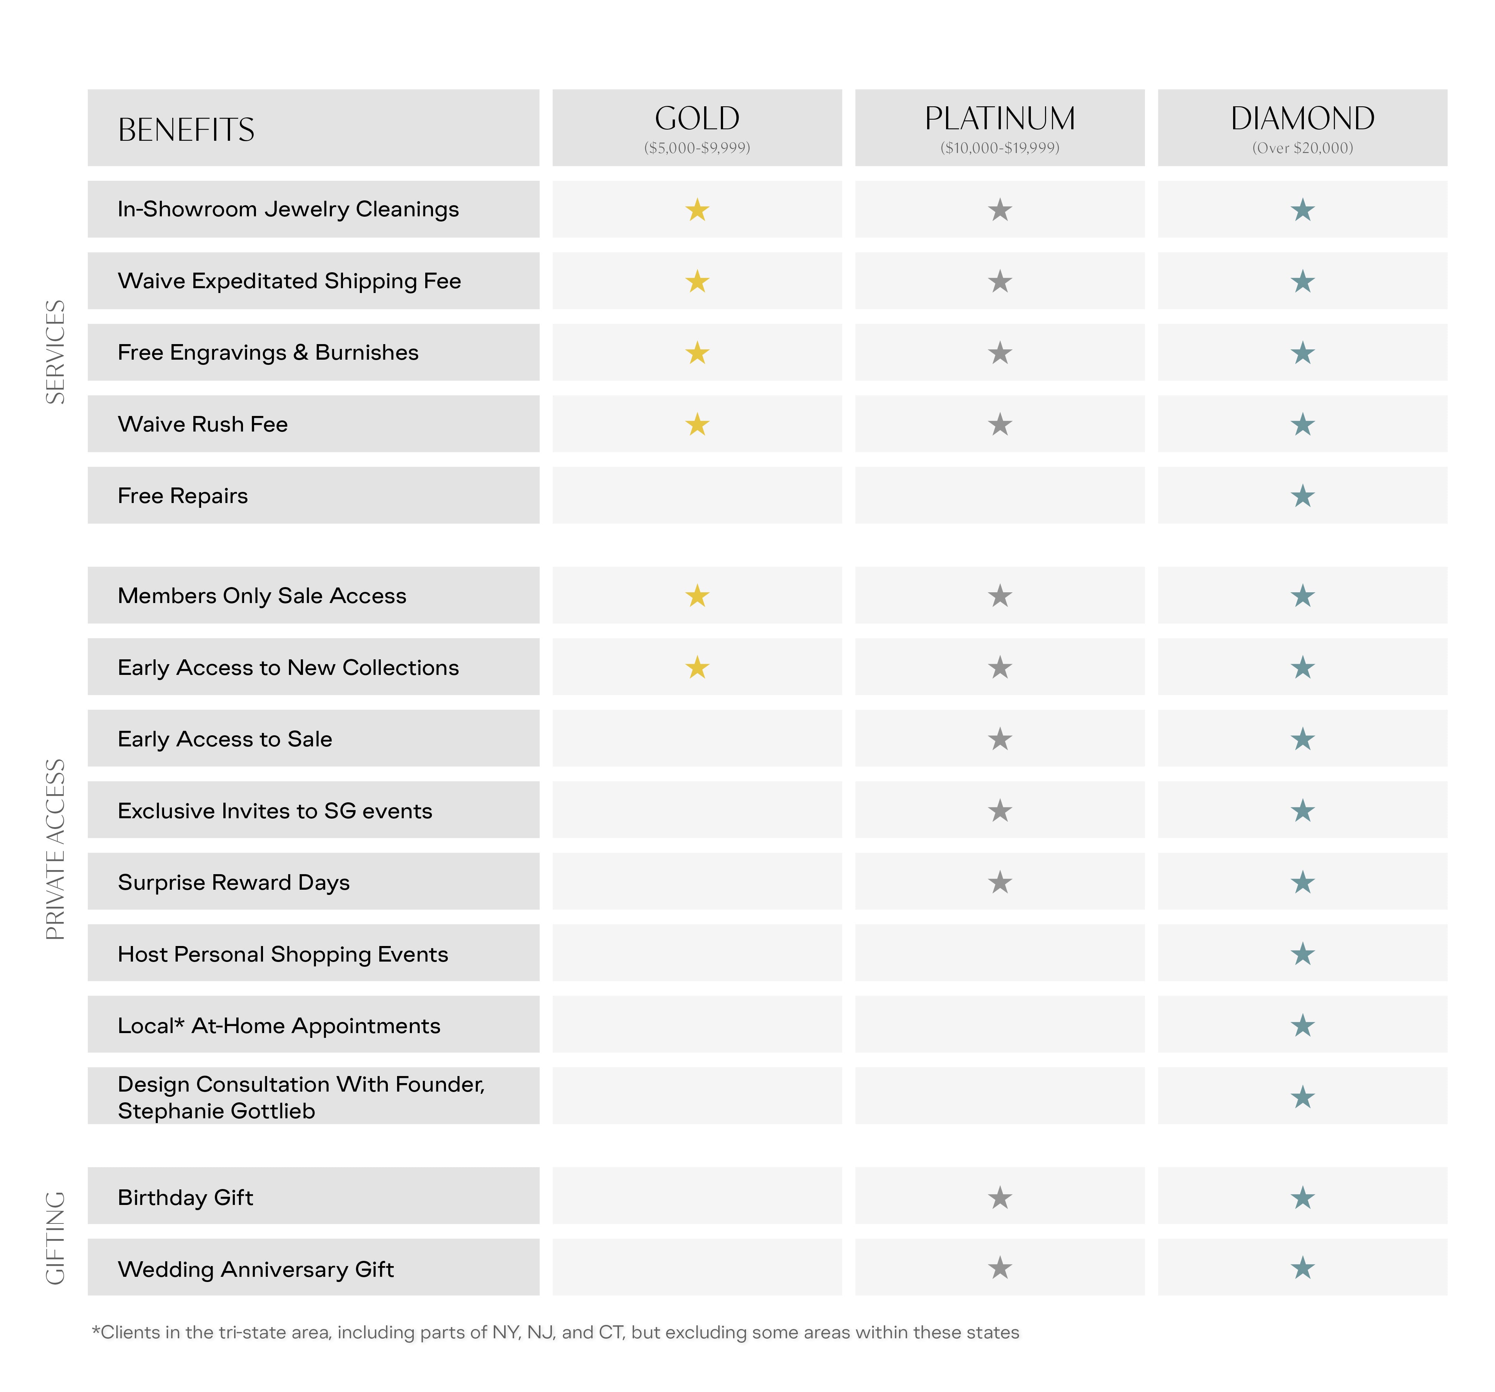Click the Diamond star for Host Personal Shopping Events
The image size is (1495, 1392).
[x=1302, y=954]
